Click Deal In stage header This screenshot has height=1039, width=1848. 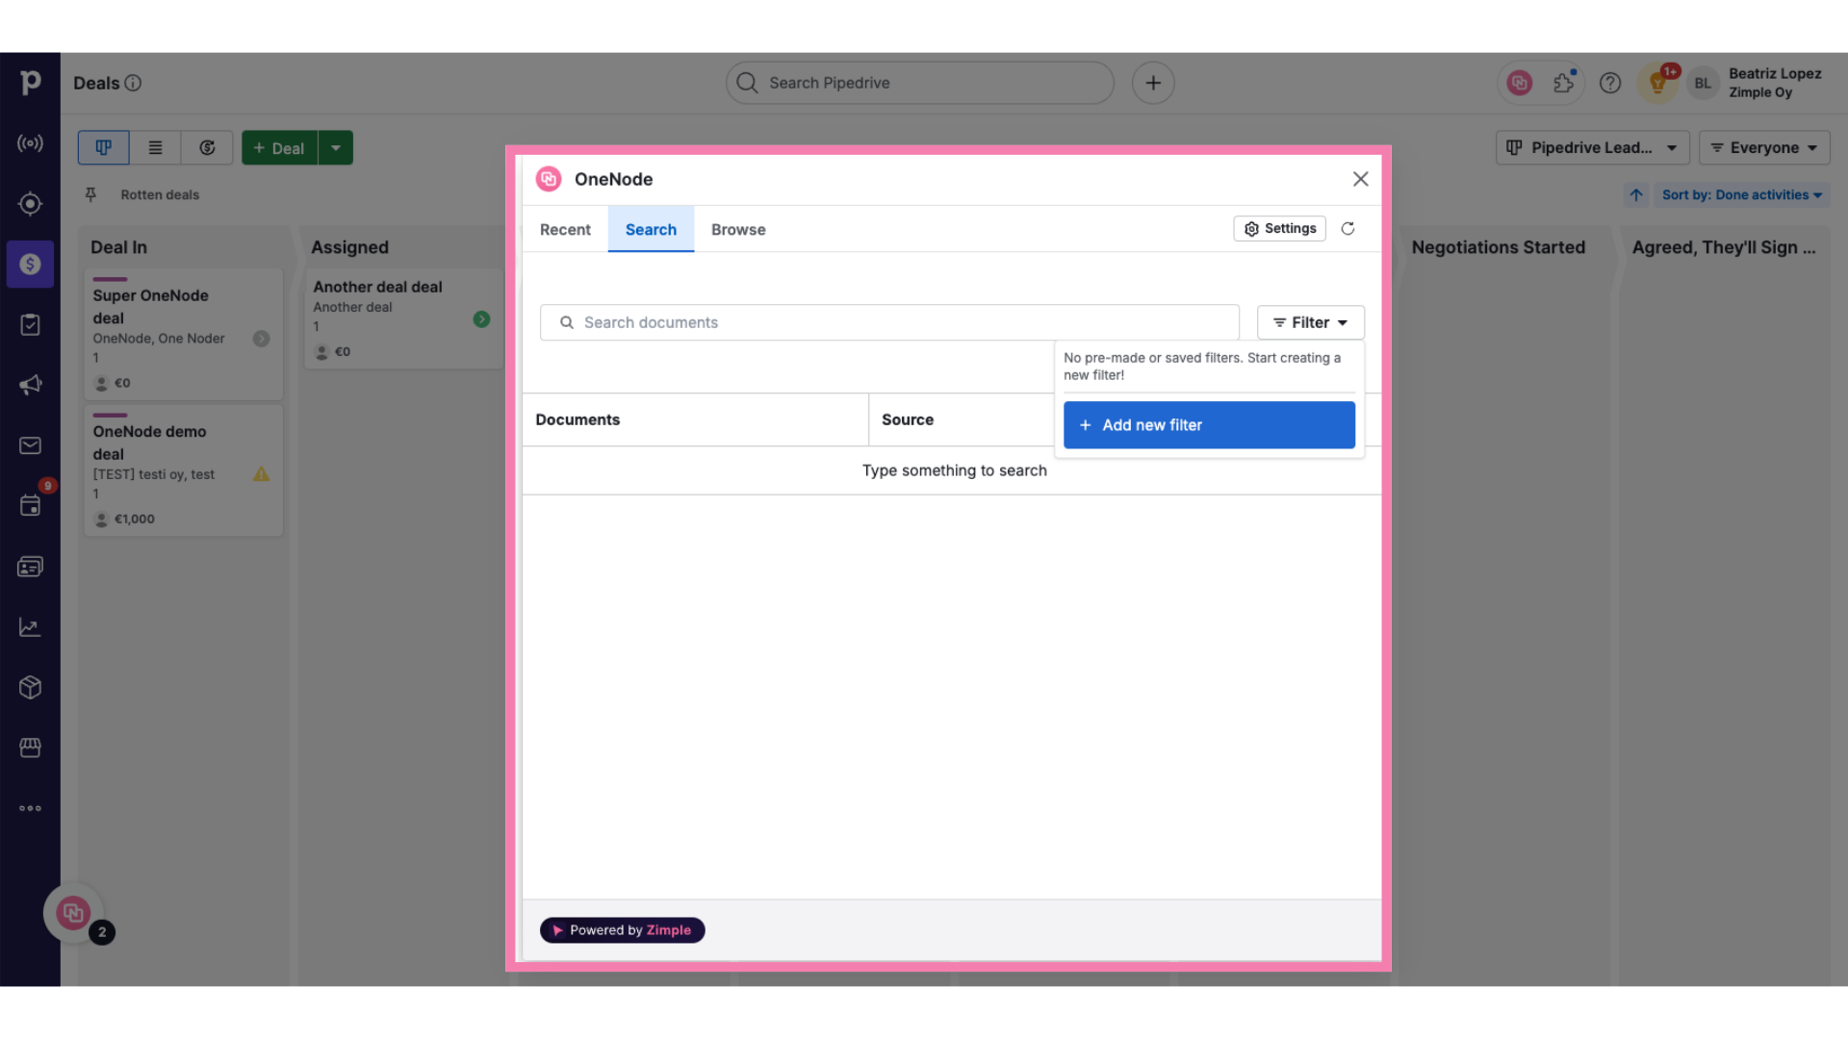(x=118, y=247)
